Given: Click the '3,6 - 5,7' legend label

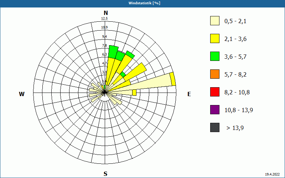Looking at the screenshot, I should [x=235, y=57].
